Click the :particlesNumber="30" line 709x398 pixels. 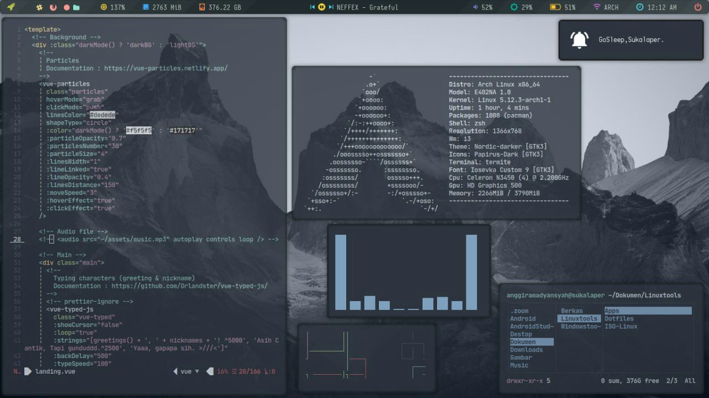pos(84,146)
